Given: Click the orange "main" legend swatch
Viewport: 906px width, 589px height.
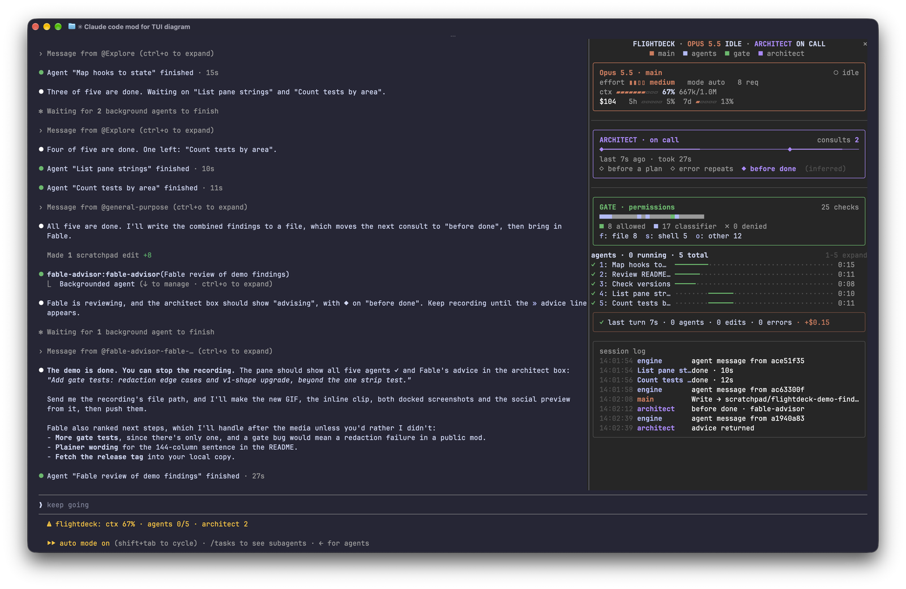Looking at the screenshot, I should pyautogui.click(x=652, y=54).
